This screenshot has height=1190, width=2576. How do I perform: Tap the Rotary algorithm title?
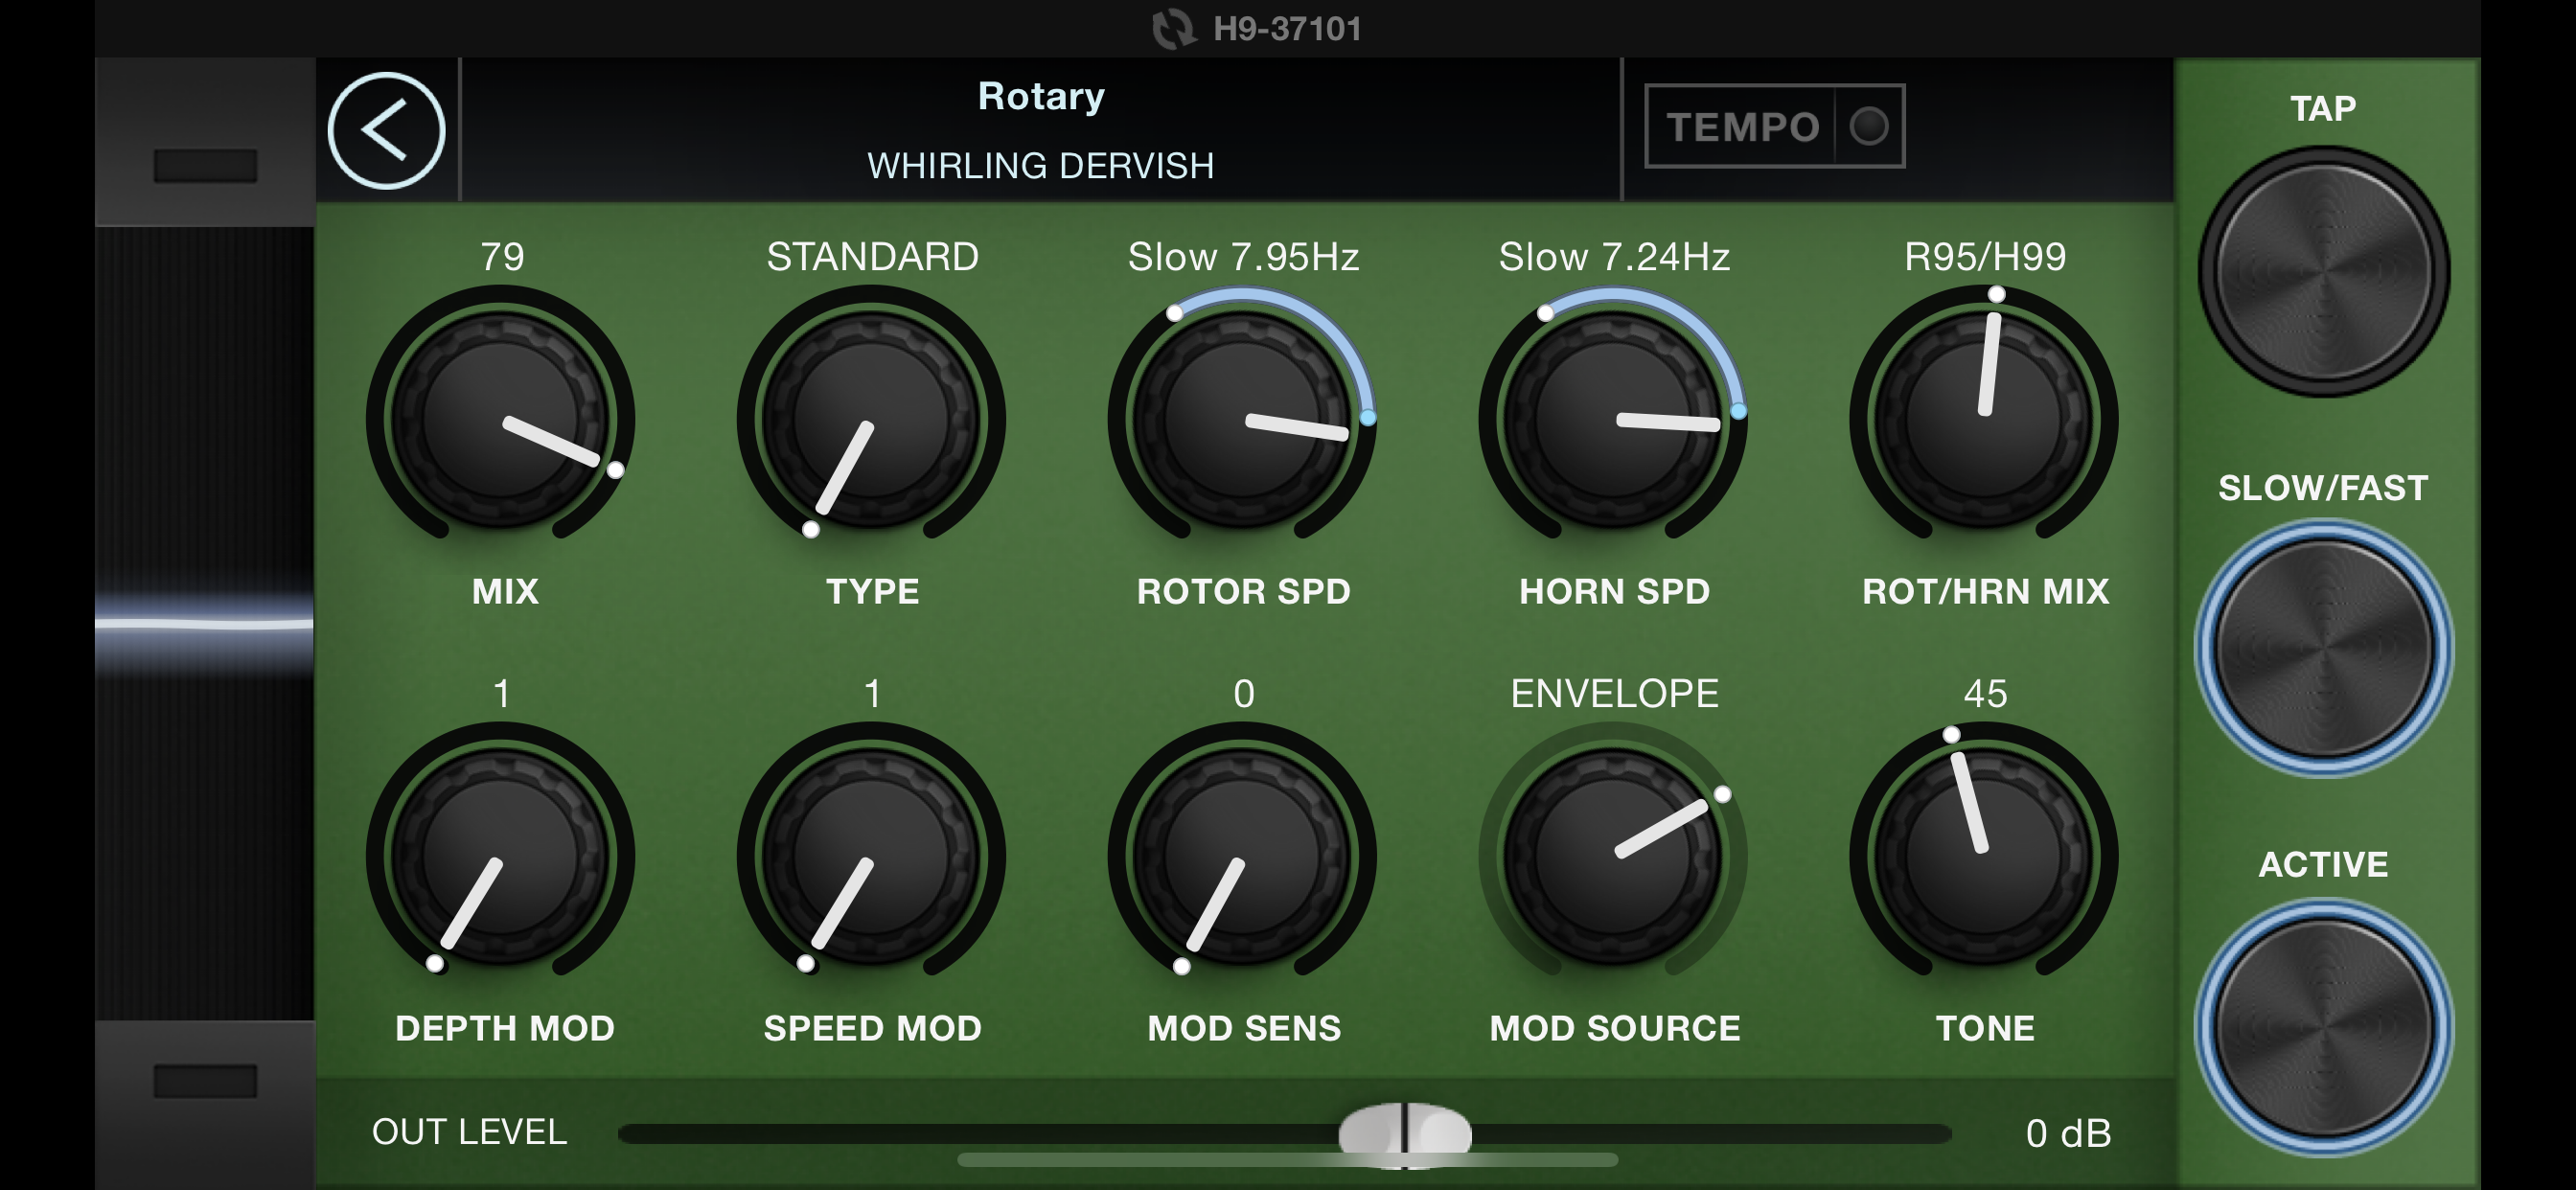coord(1040,97)
